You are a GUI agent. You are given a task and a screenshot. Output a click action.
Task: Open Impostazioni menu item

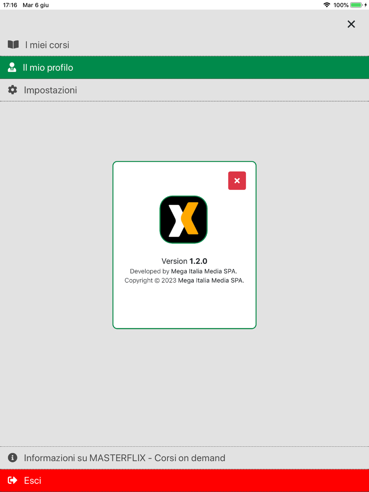pyautogui.click(x=184, y=90)
